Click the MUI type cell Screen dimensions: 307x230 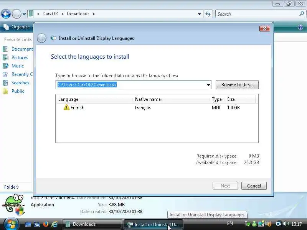(216, 108)
